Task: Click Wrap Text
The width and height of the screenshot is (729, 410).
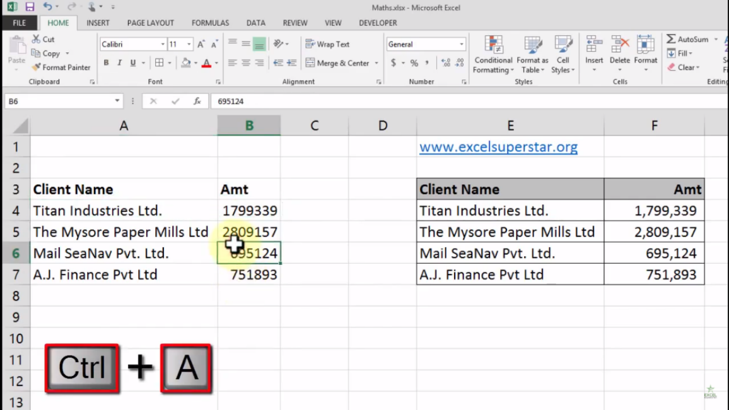Action: point(327,44)
